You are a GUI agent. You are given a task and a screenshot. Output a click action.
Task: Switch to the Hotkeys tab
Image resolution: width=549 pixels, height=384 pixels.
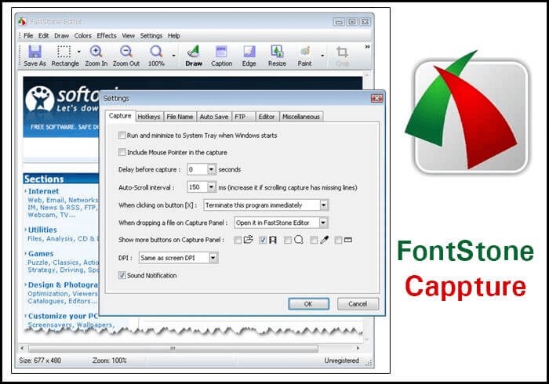[x=149, y=117]
